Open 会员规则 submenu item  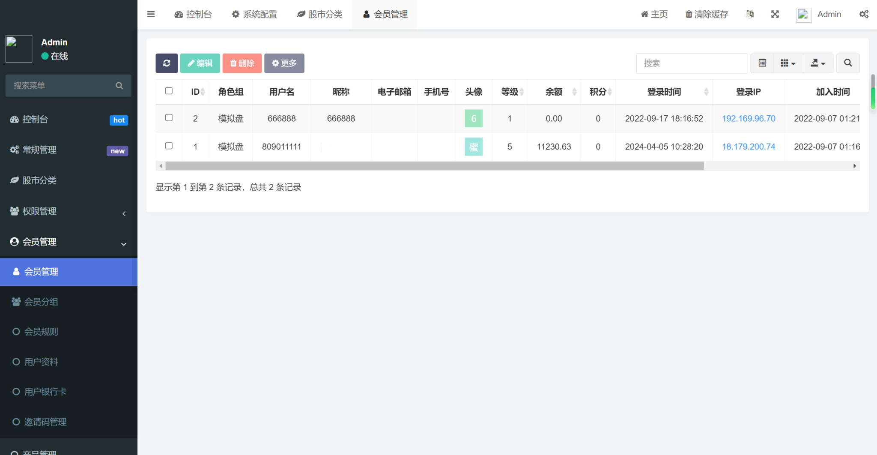69,332
